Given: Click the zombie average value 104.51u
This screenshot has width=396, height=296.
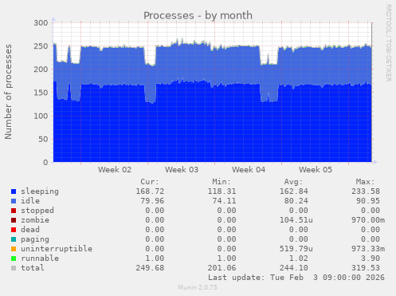Looking at the screenshot, I should click(x=296, y=220).
